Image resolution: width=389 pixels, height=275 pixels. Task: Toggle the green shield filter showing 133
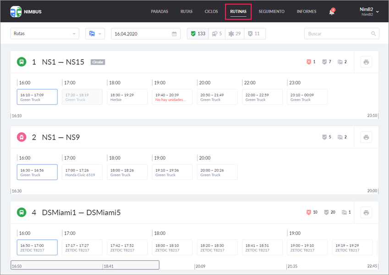click(198, 34)
